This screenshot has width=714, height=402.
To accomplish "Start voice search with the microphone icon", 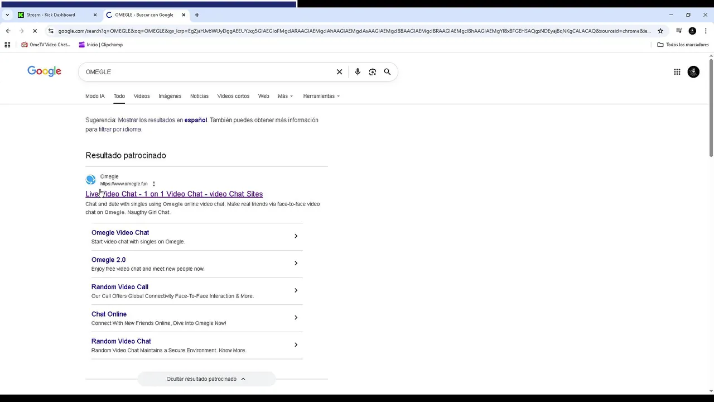I will pos(358,72).
